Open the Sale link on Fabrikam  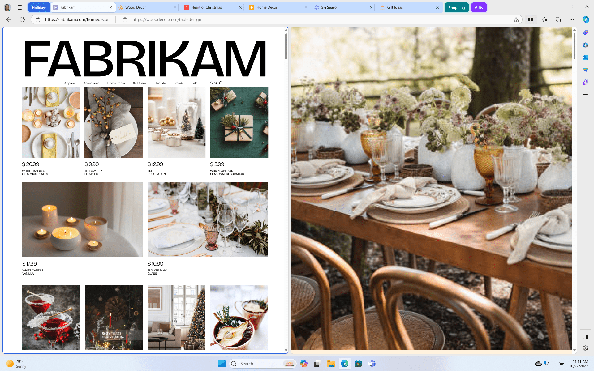(194, 83)
